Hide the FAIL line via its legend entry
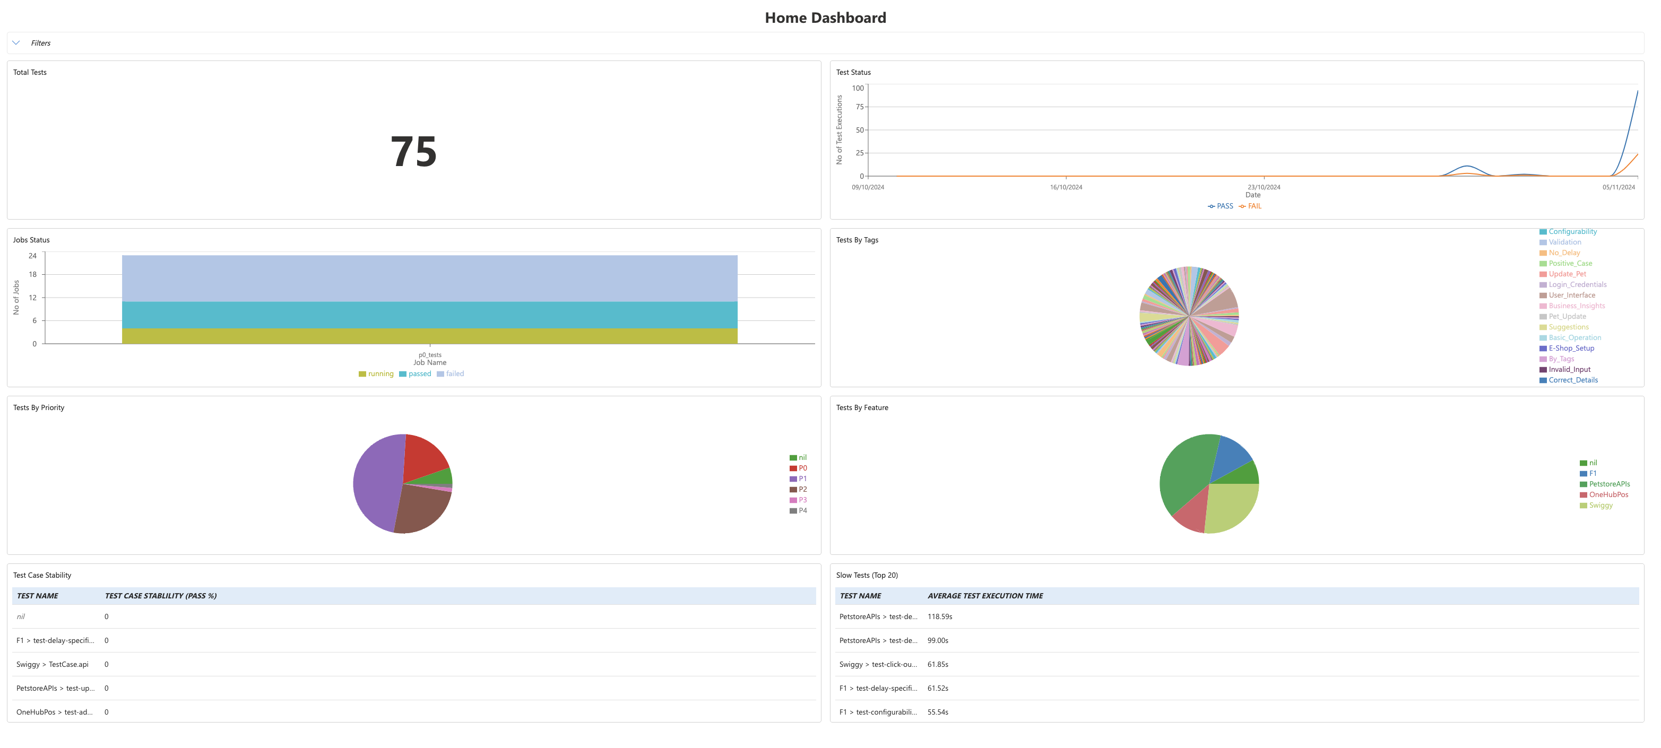The image size is (1661, 748). coord(1253,206)
